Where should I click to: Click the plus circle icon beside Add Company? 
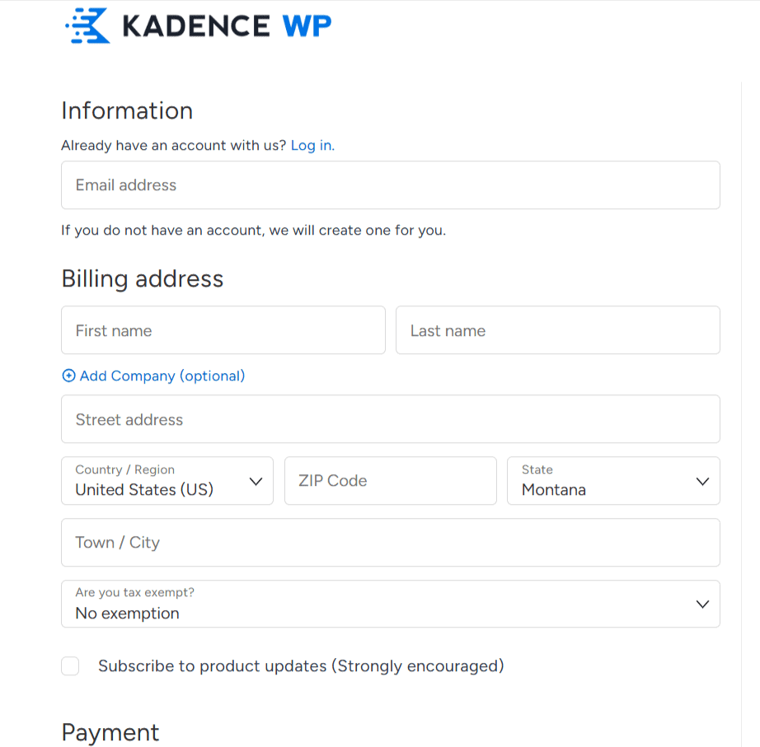[x=68, y=376]
